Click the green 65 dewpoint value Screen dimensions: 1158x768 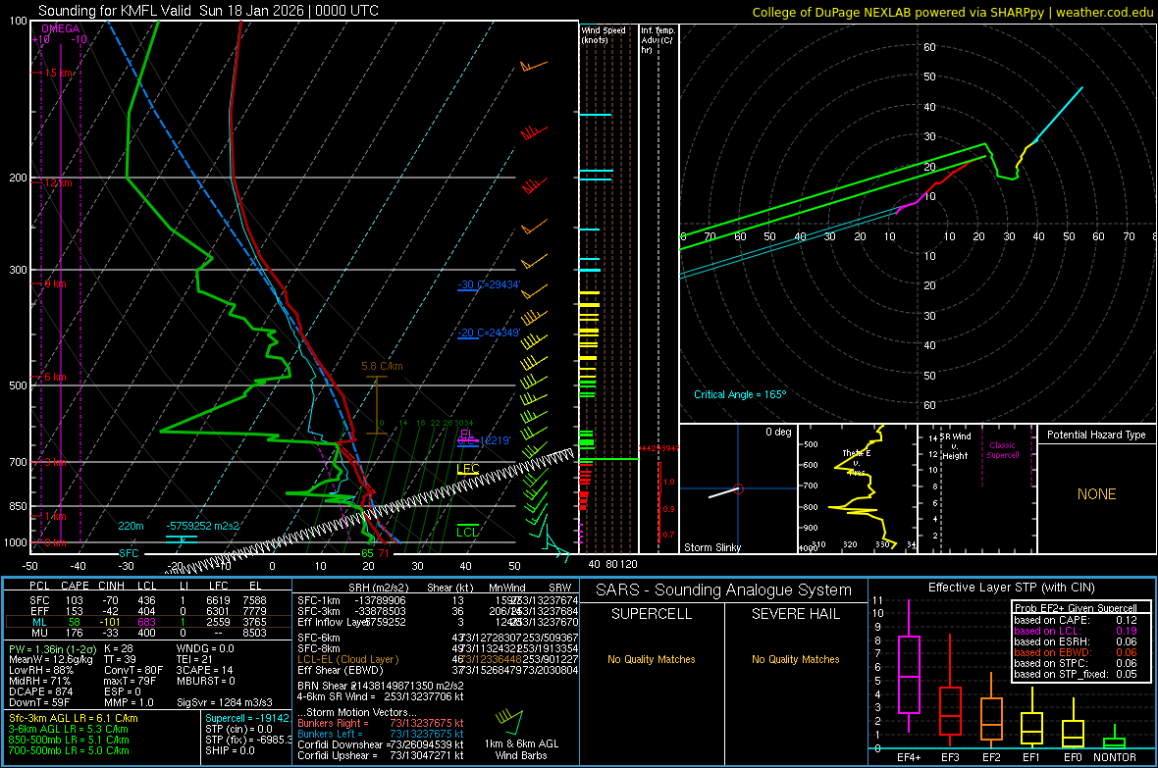click(367, 553)
